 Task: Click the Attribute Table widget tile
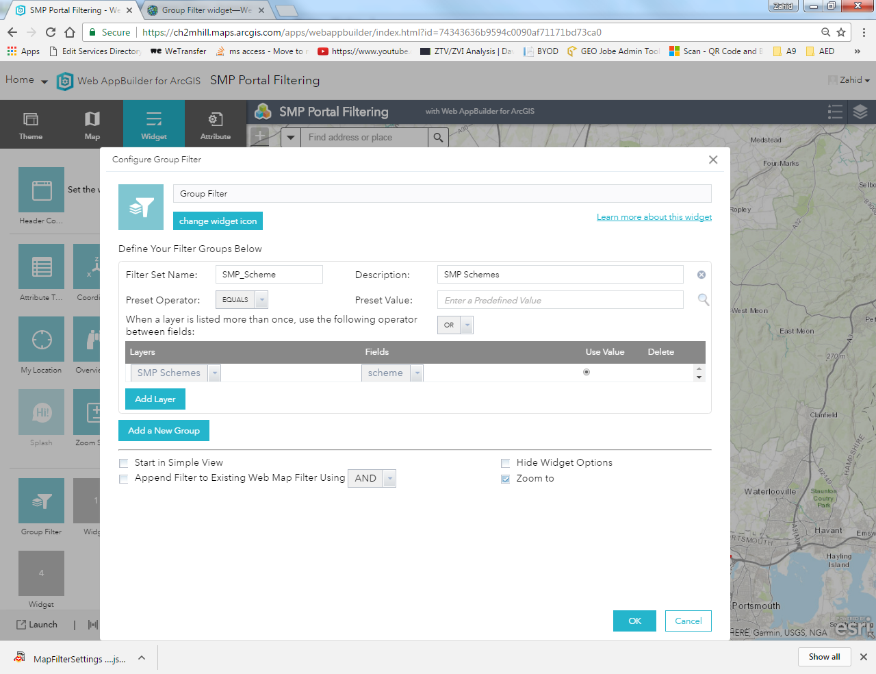(41, 266)
